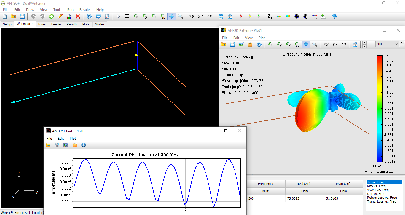Click the Zin input impedance icon
The width and height of the screenshot is (405, 215).
coord(270,17)
